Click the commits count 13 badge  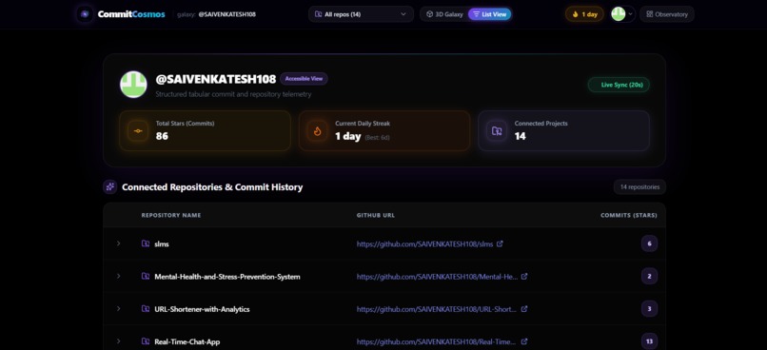pos(649,341)
